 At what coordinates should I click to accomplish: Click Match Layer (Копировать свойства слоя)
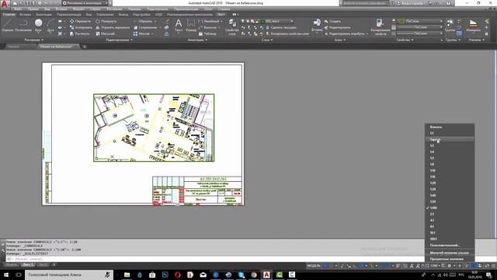pyautogui.click(x=287, y=33)
